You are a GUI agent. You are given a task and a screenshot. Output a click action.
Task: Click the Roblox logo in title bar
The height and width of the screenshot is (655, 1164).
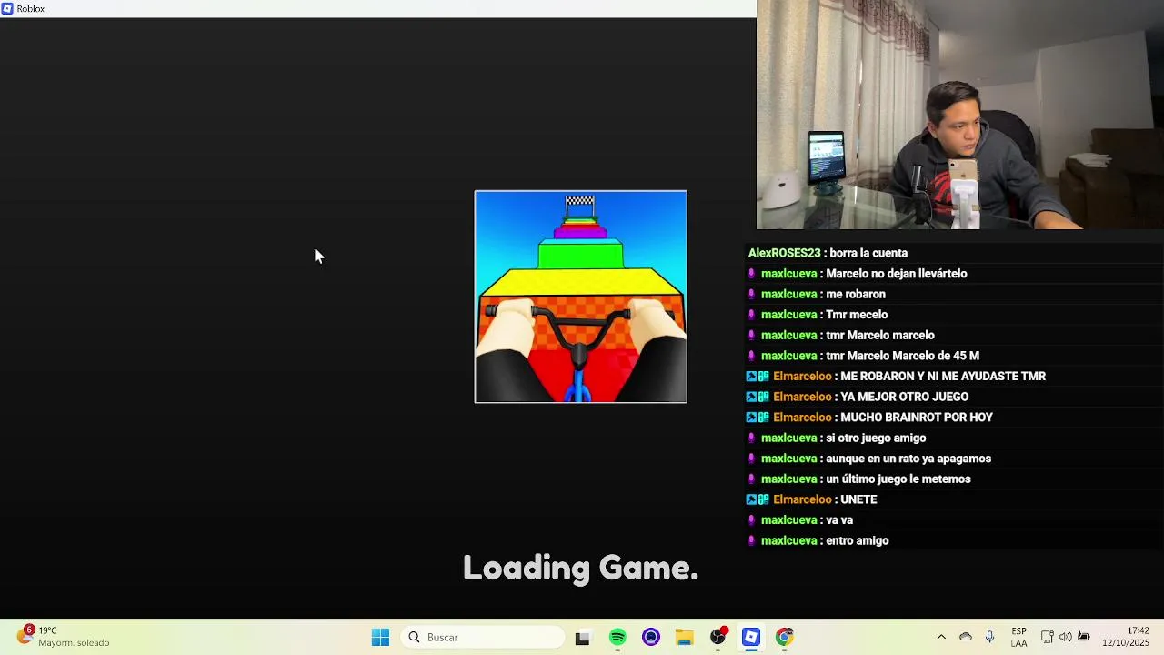coord(7,8)
